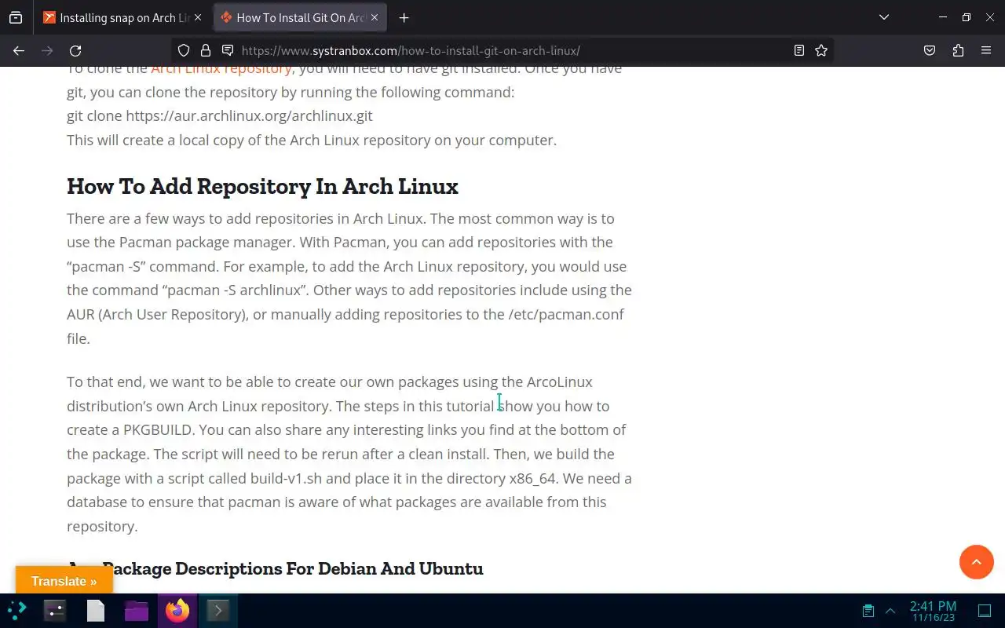Viewport: 1005px width, 628px height.
Task: Go back to the previous page
Action: (19, 50)
